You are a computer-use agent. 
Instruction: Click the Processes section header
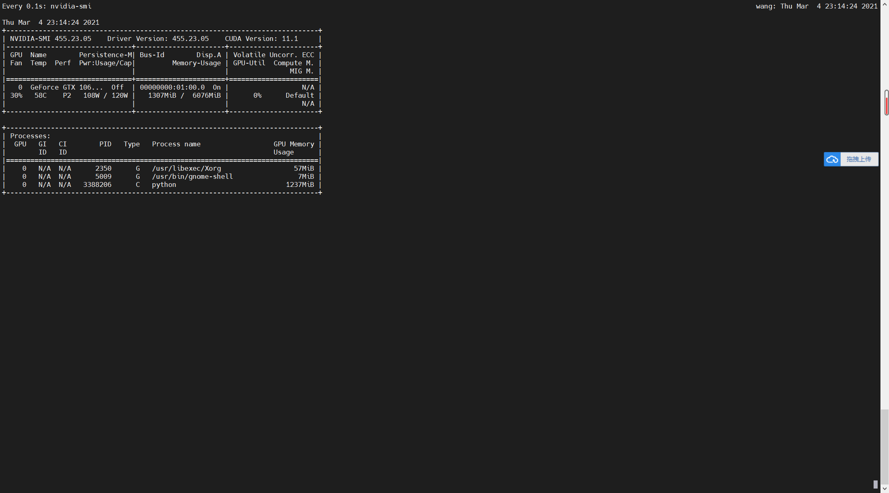coord(30,136)
